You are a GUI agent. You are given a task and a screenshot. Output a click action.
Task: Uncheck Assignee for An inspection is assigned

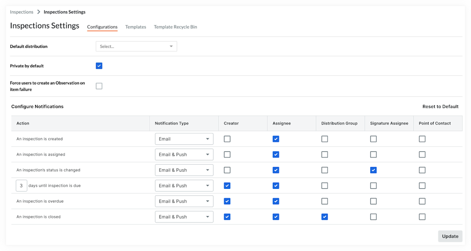(276, 155)
